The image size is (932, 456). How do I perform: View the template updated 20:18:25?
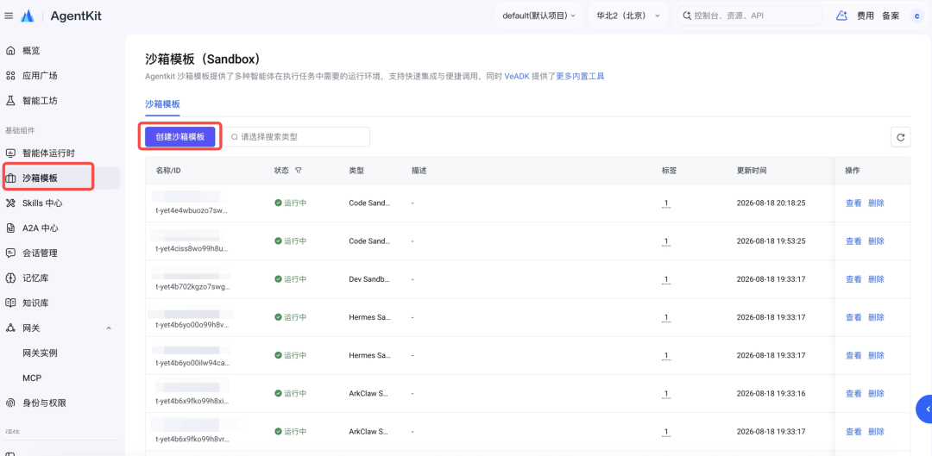pyautogui.click(x=853, y=203)
